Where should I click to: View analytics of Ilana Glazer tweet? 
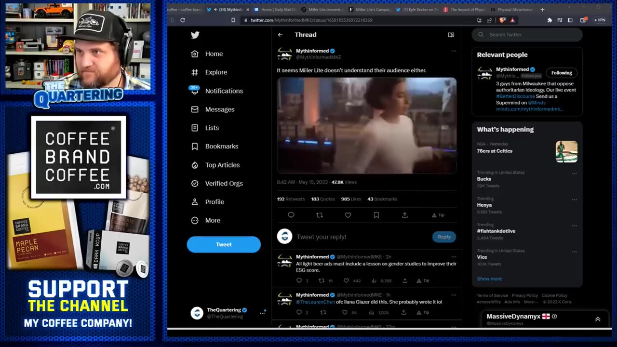[x=372, y=312]
